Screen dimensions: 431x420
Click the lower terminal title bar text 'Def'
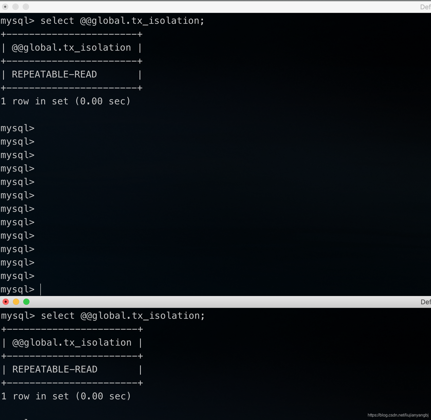tap(426, 302)
